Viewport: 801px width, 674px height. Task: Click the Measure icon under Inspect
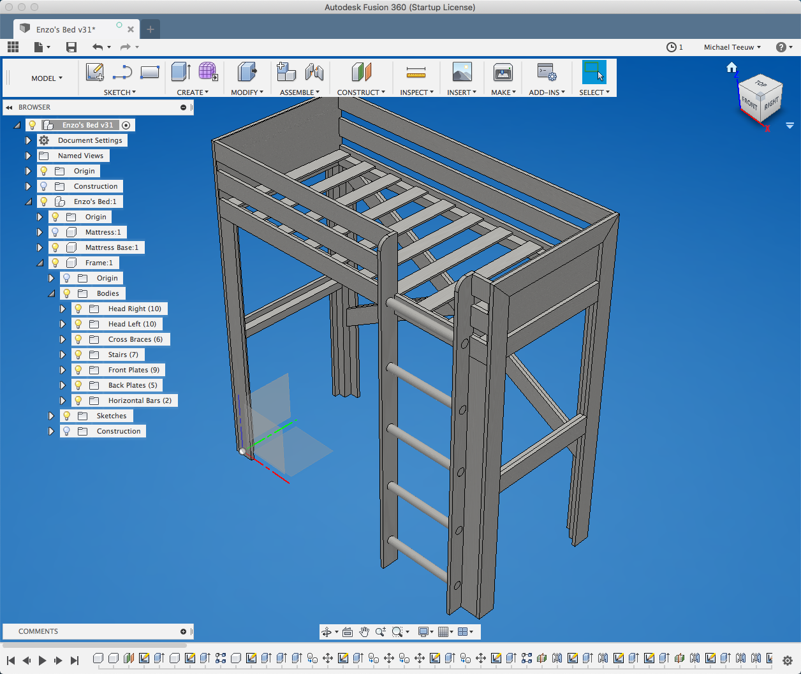tap(416, 72)
